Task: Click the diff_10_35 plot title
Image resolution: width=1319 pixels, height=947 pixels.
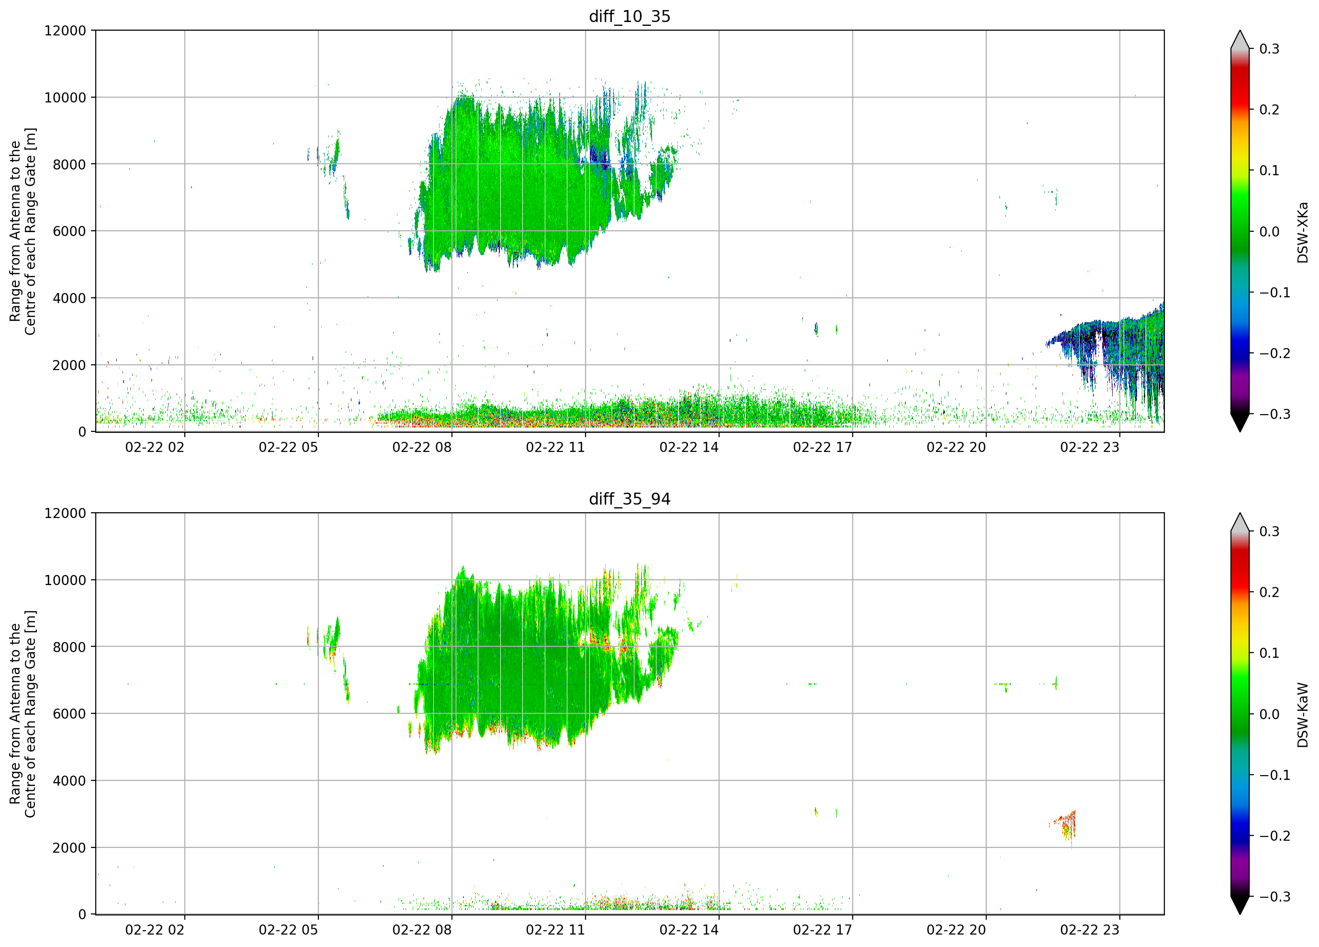Action: pyautogui.click(x=630, y=16)
